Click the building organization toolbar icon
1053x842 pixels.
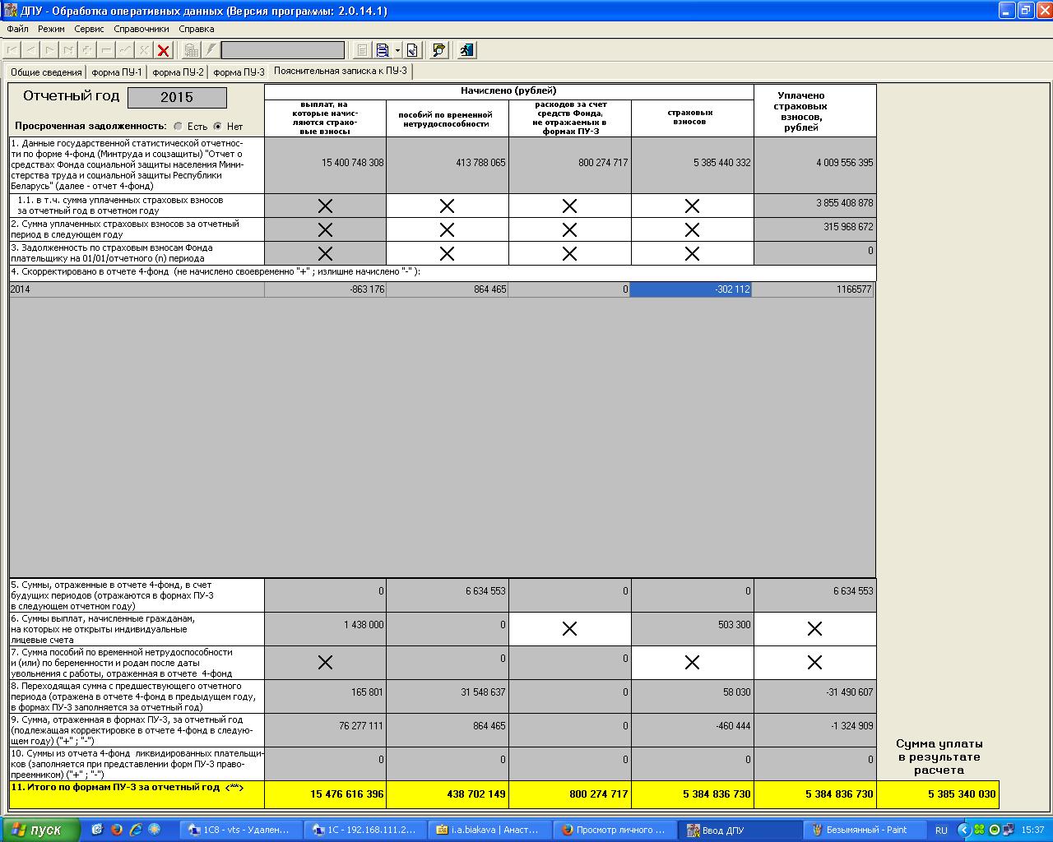(191, 50)
